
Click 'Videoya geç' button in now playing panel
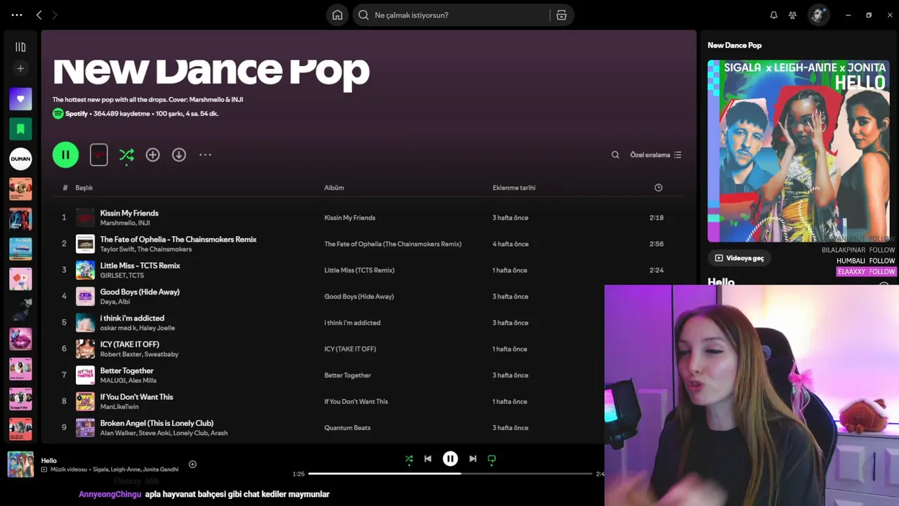[738, 258]
